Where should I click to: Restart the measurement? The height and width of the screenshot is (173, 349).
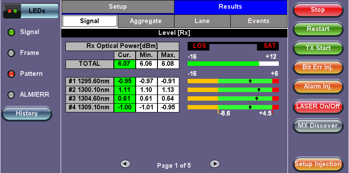coord(318,29)
